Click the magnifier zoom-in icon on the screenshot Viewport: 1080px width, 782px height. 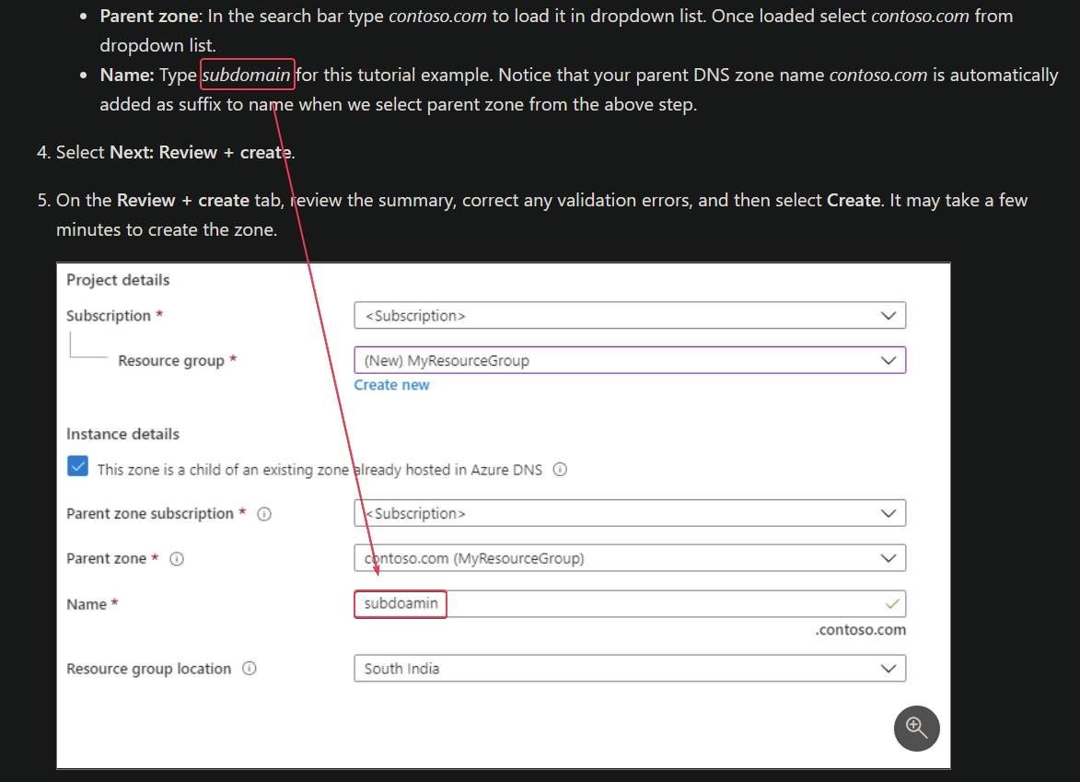tap(916, 729)
